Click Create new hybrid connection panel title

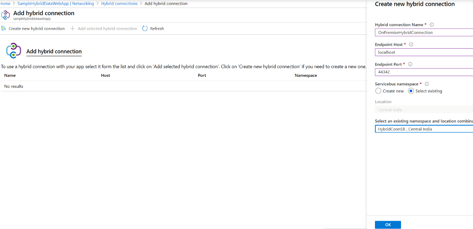click(415, 4)
